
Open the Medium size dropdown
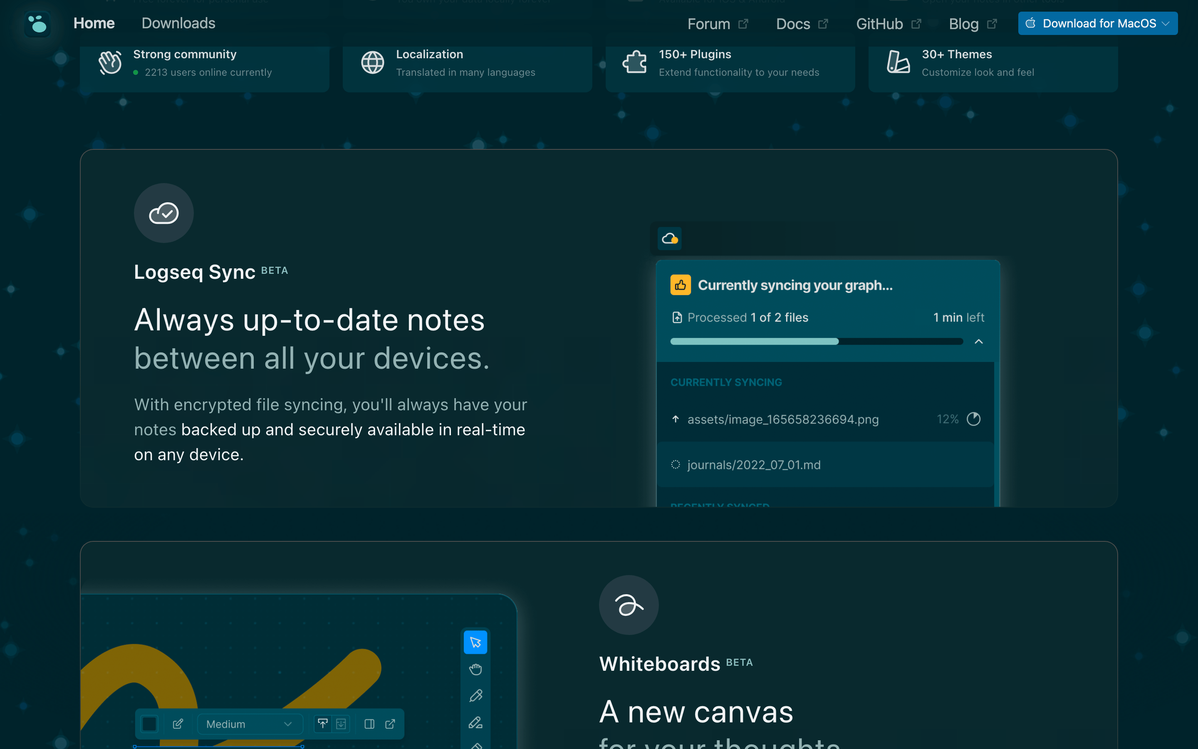click(x=249, y=724)
